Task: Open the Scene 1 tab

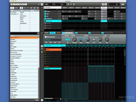Action: tap(65, 8)
